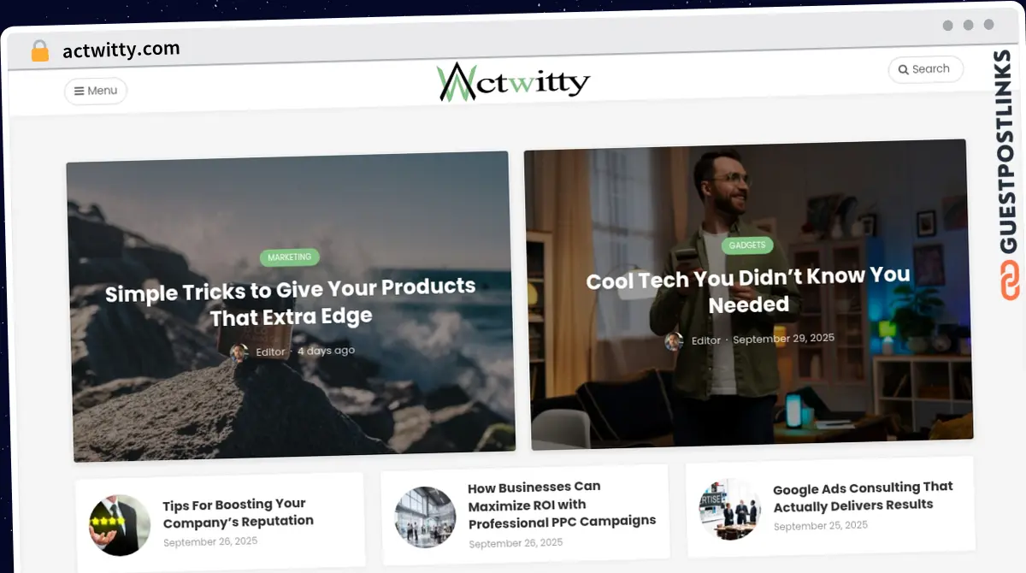Click the orange padlock icon
Viewport: 1026px width, 573px height.
coord(40,51)
